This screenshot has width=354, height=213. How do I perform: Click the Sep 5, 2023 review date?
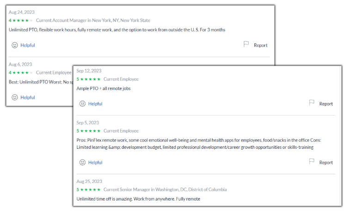coord(88,122)
